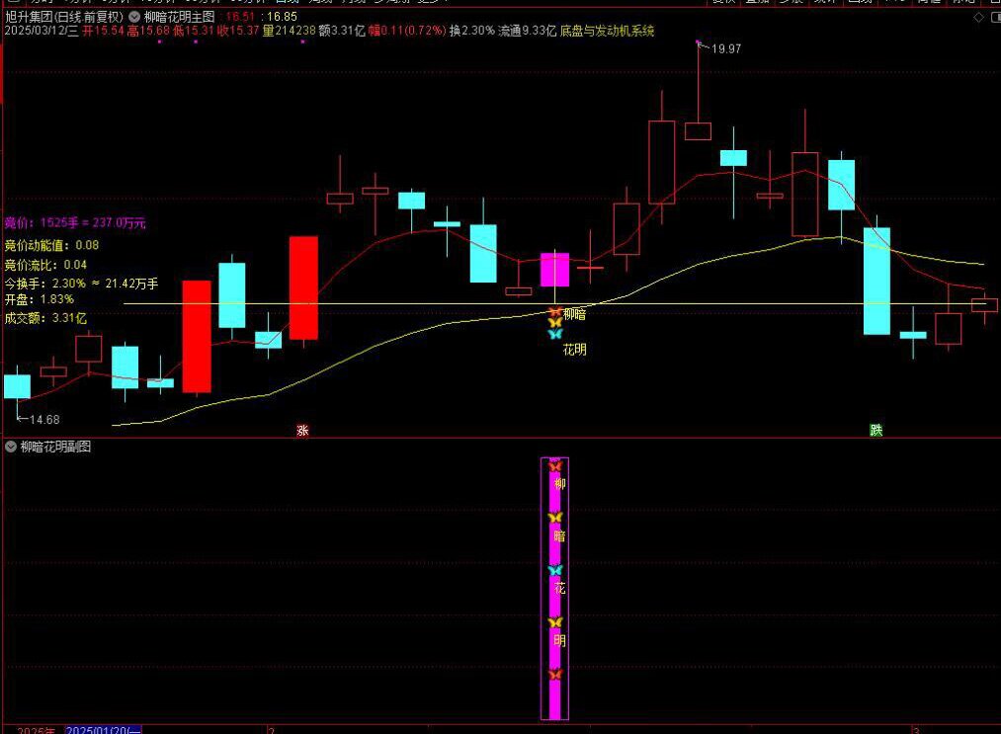1001x734 pixels.
Task: Click the 成交额 3.31亿 label on left
Action: pyautogui.click(x=45, y=318)
